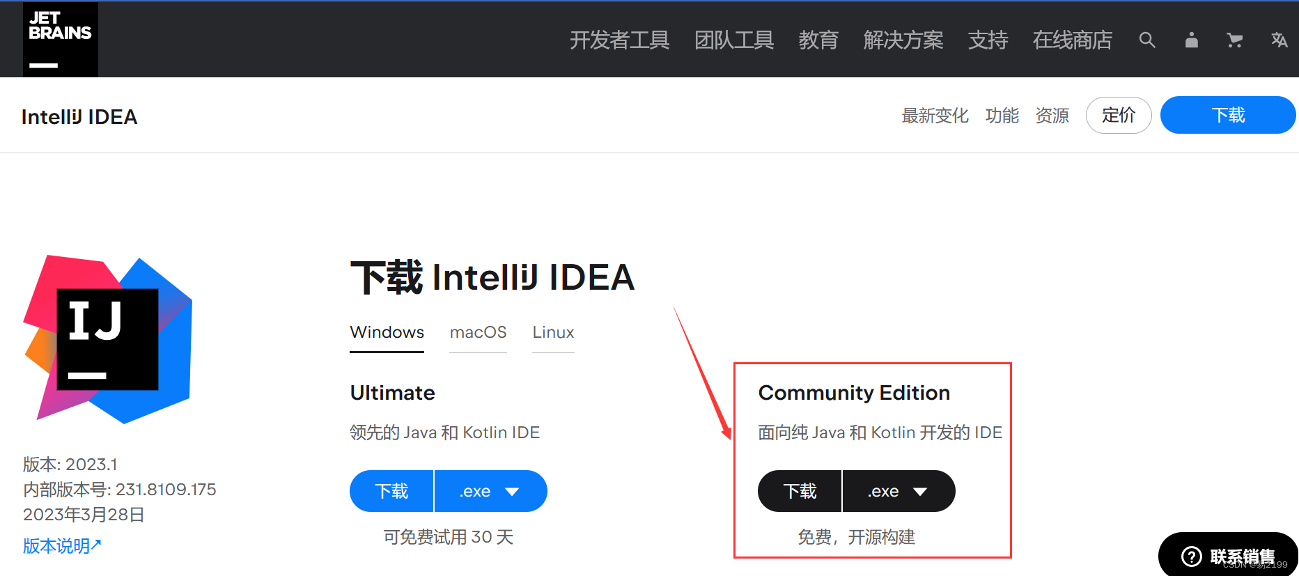Screen dimensions: 1299x576
Task: Expand the Community .exe format dropdown
Action: 899,491
